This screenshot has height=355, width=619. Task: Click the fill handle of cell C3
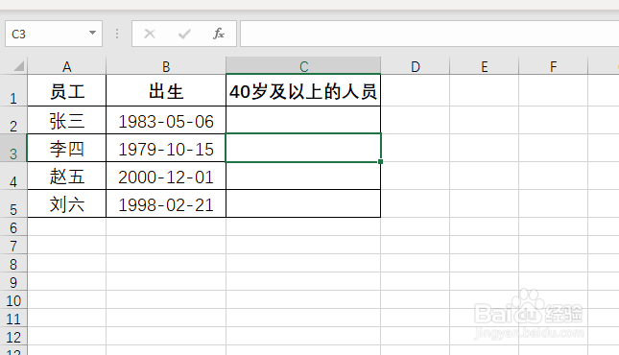380,161
